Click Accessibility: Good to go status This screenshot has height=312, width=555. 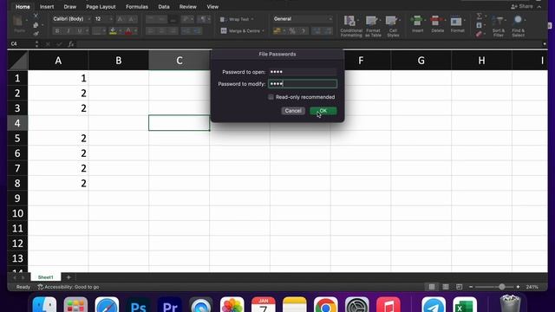[x=69, y=287]
